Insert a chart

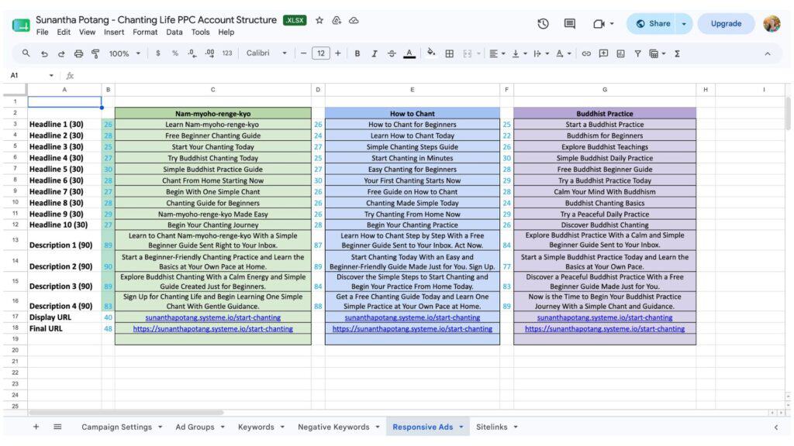(x=620, y=53)
